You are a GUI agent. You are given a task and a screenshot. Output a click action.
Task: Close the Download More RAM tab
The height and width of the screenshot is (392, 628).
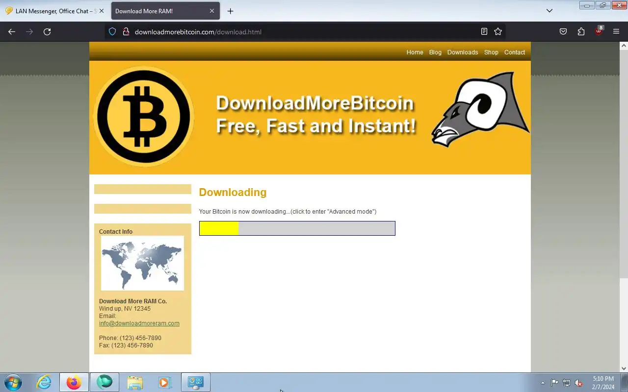(x=212, y=11)
